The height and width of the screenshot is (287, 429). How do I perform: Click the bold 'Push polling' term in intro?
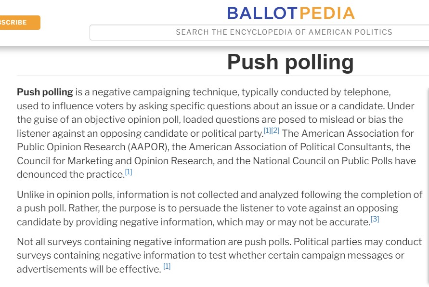pyautogui.click(x=45, y=92)
